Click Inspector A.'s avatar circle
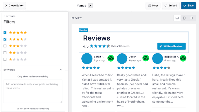The image size is (199, 112). tap(157, 59)
